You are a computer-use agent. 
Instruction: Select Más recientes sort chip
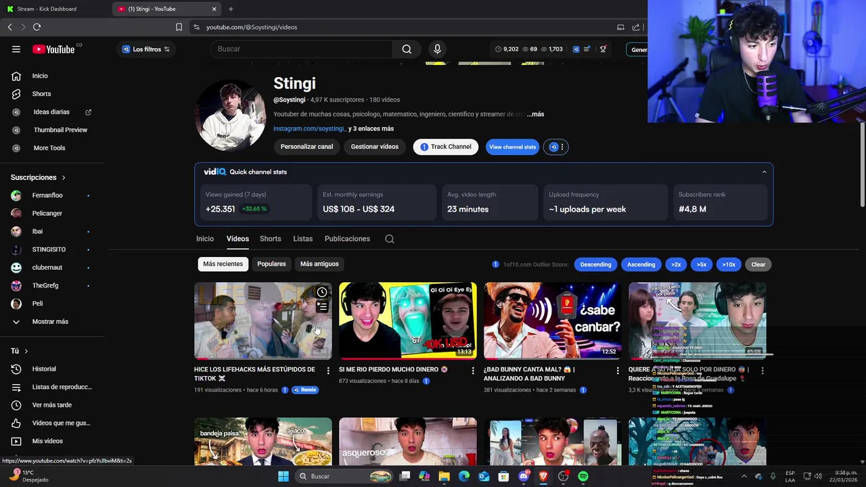coord(223,264)
